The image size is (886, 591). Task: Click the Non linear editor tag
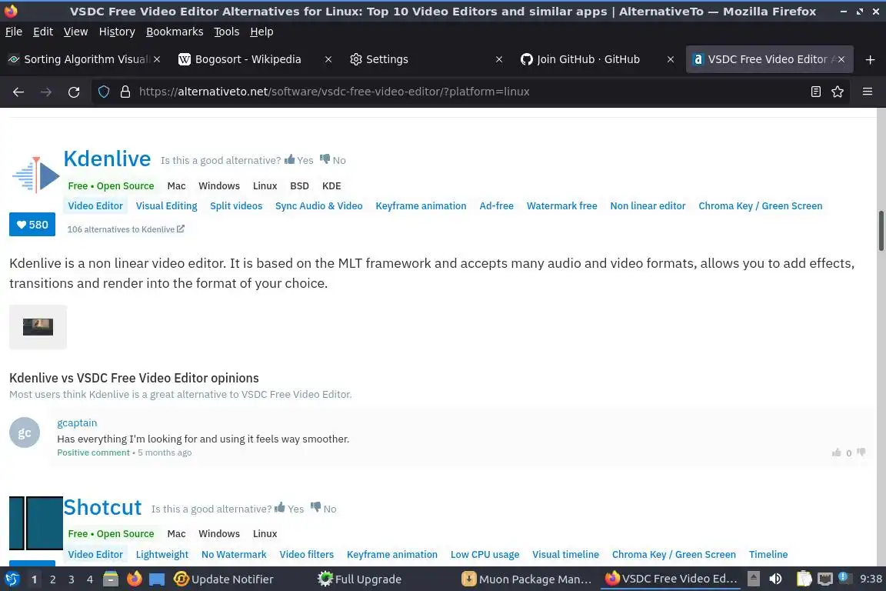pos(648,206)
